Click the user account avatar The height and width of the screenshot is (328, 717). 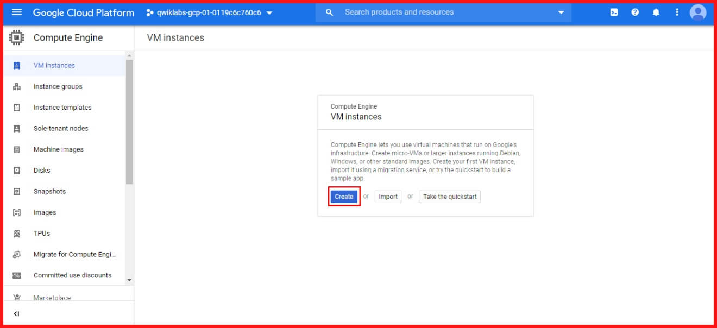pyautogui.click(x=698, y=12)
